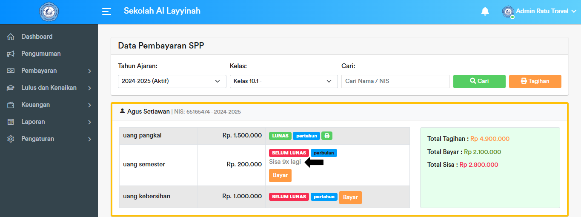Screen dimensions: 581x217
Task: Click the admin profile avatar
Action: pos(508,11)
